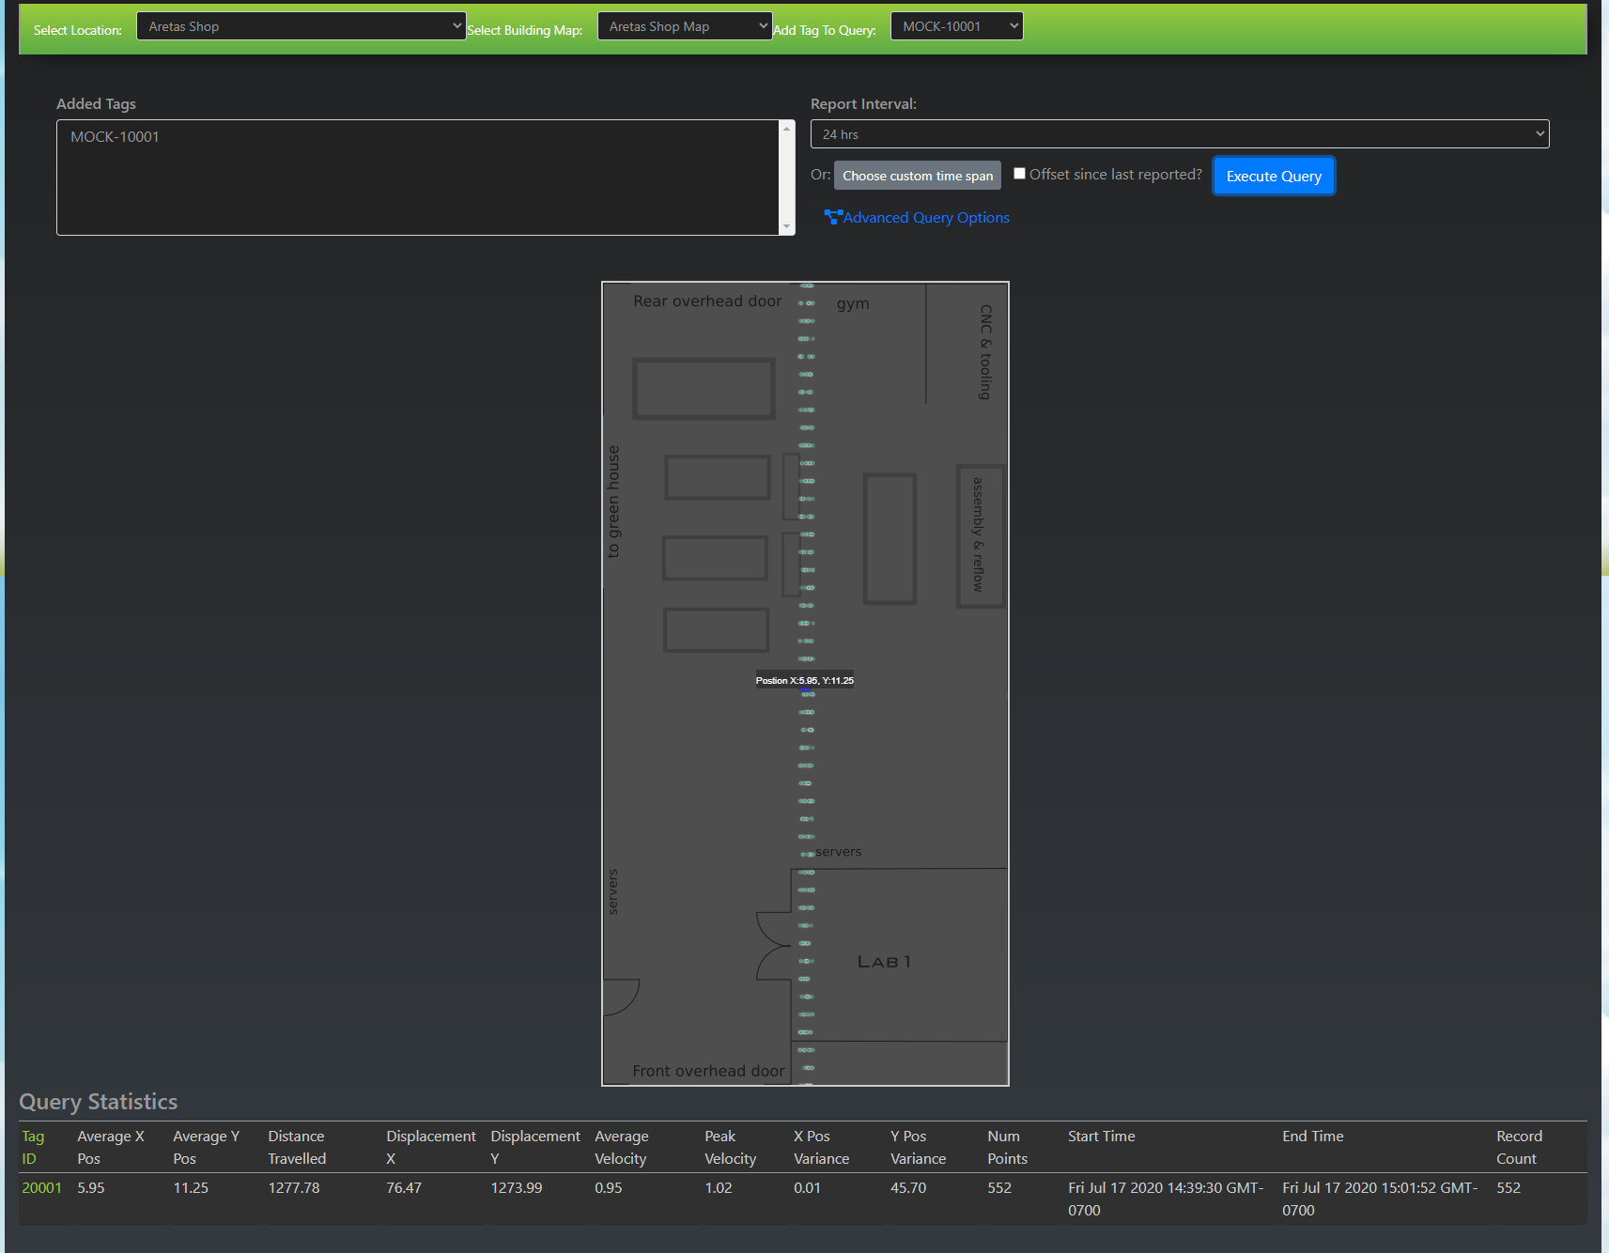1609x1253 pixels.
Task: Click Choose custom time span button
Action: (917, 176)
